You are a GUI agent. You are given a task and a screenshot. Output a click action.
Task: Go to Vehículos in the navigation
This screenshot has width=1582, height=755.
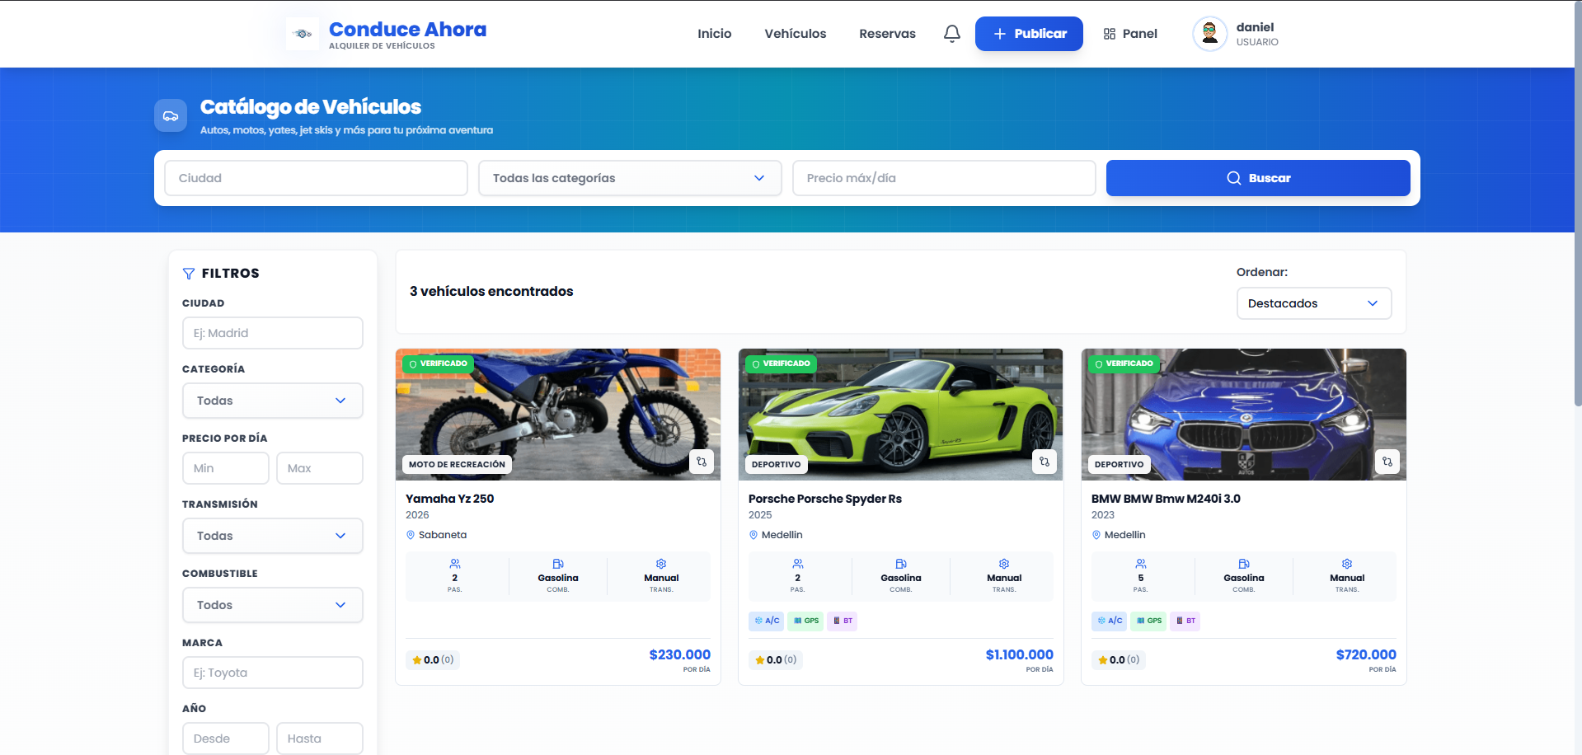(x=795, y=34)
